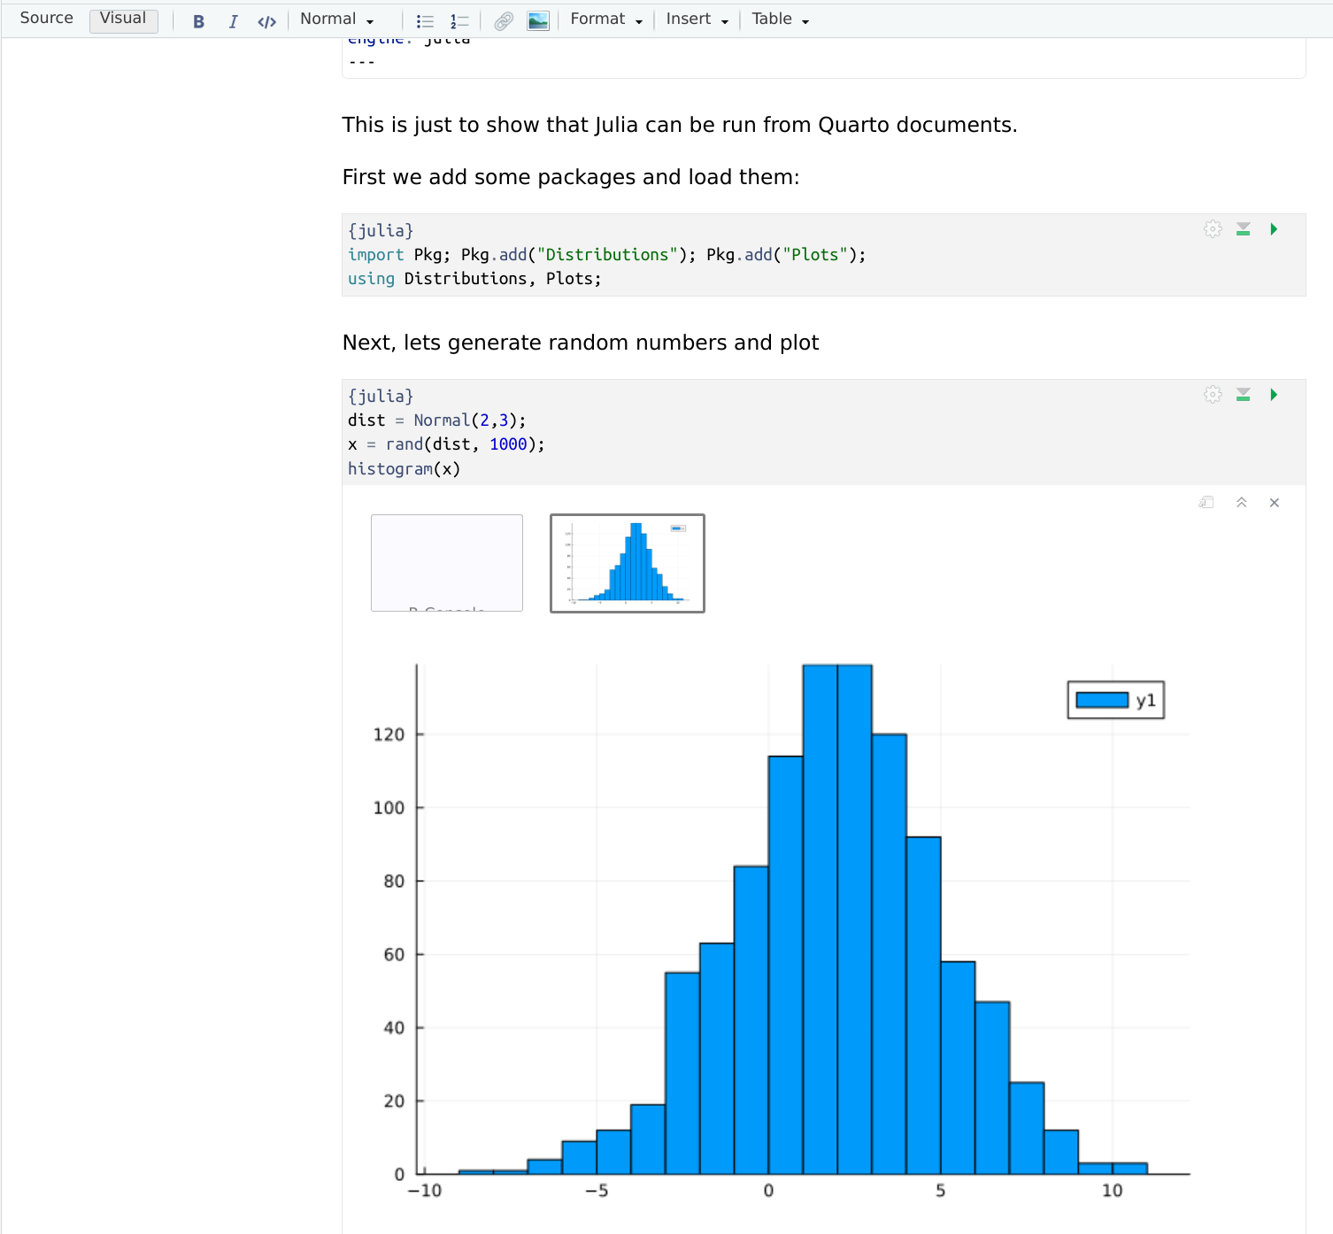Select the histogram plot thumbnail
This screenshot has width=1333, height=1234.
(x=628, y=563)
